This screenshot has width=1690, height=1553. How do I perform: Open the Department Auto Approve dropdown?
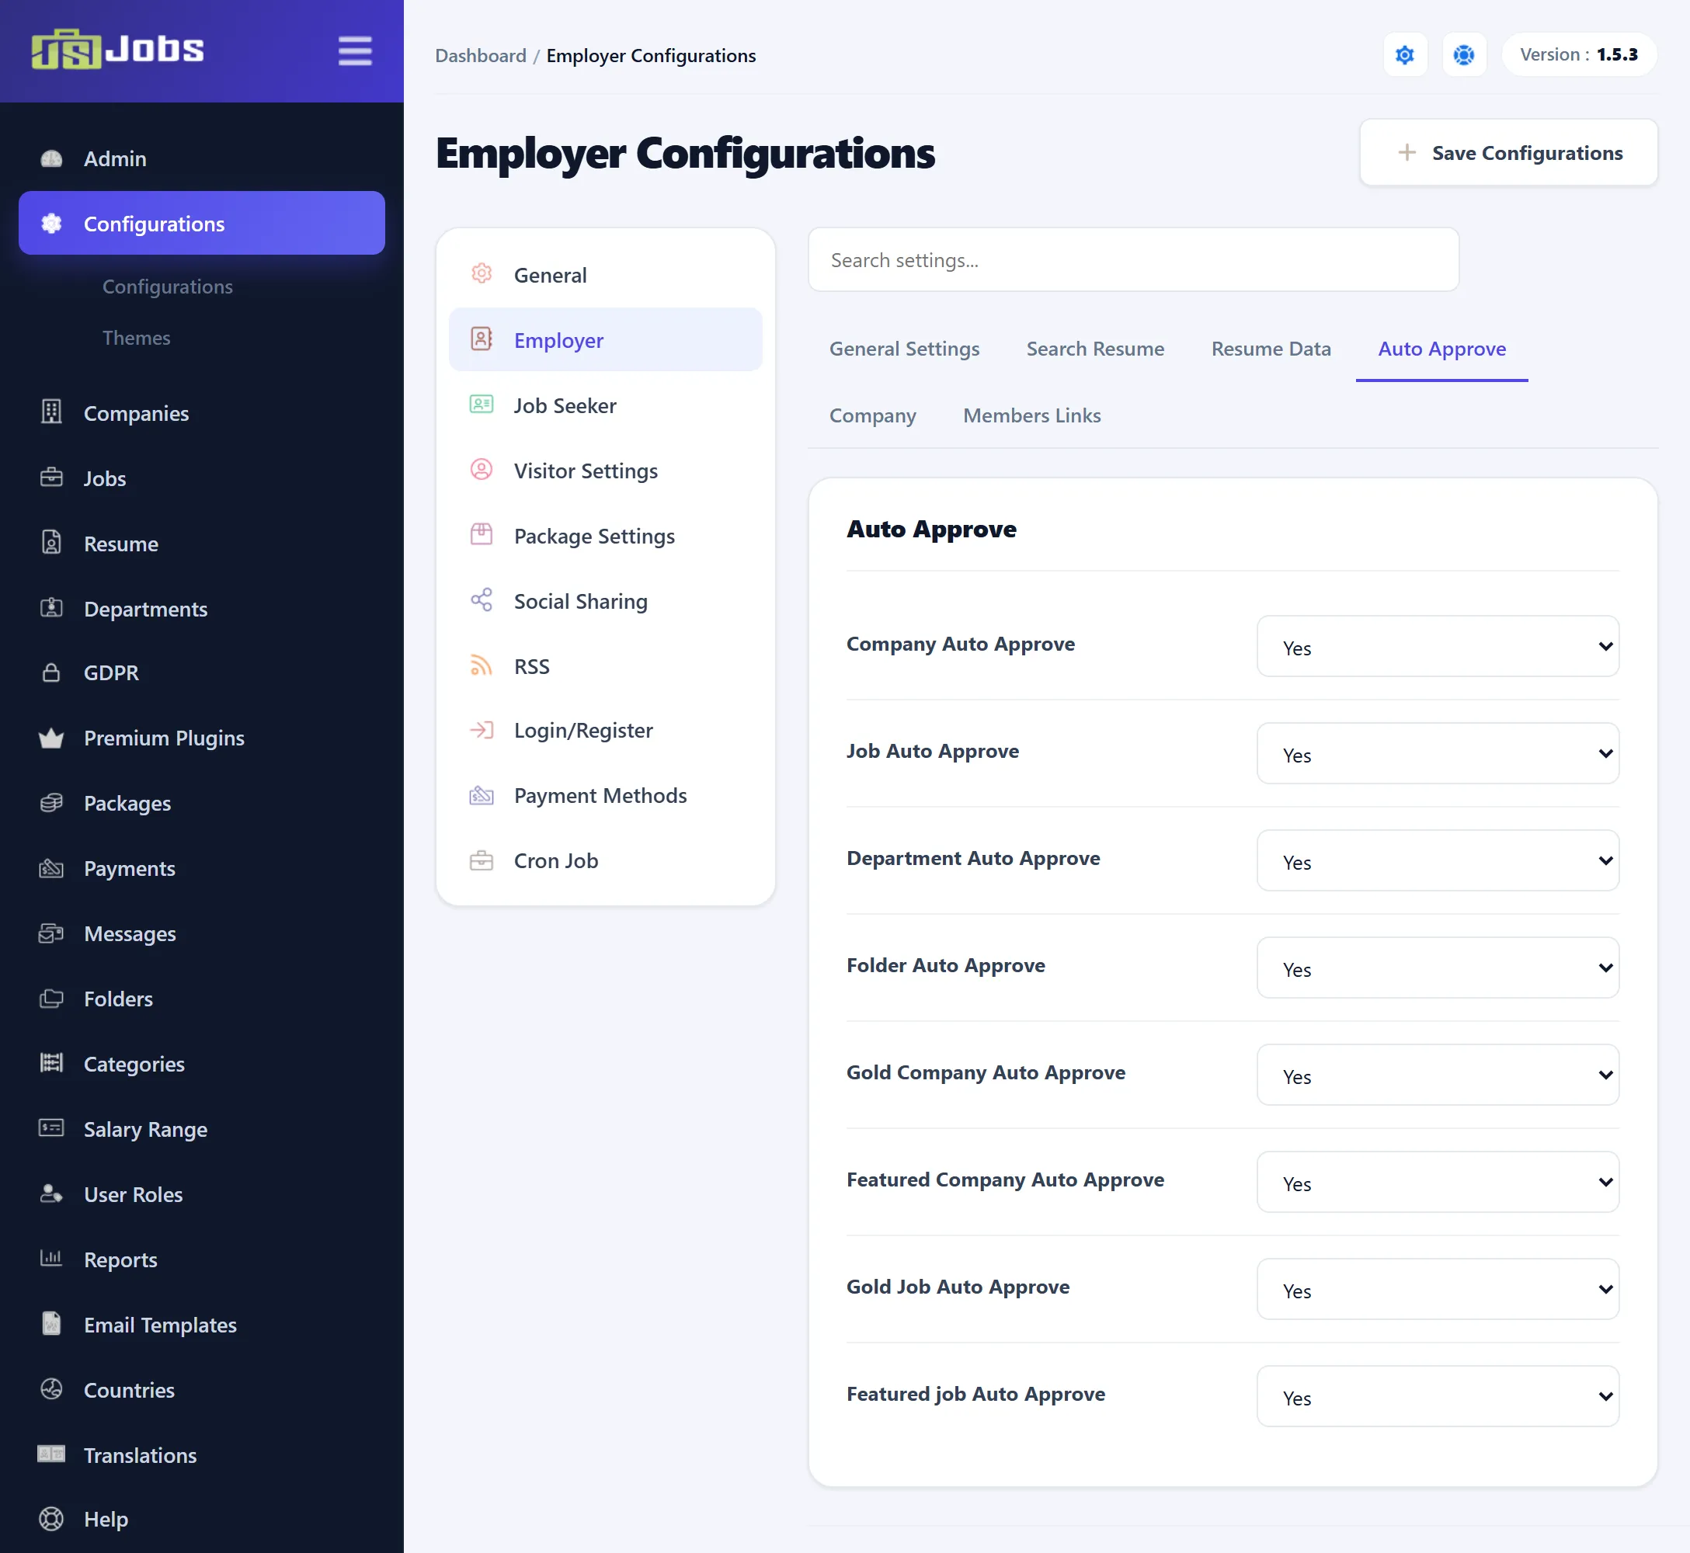click(x=1437, y=860)
